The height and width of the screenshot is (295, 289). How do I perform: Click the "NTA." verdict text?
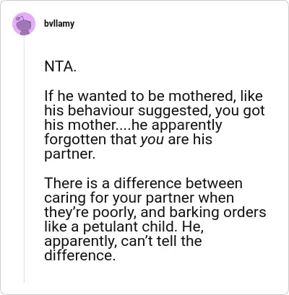[x=60, y=66]
